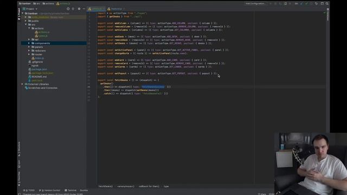Screen dimensions: 347x195
Task: Click actions.js in the top navigation breadcrumb
Action: [x=63, y=4]
